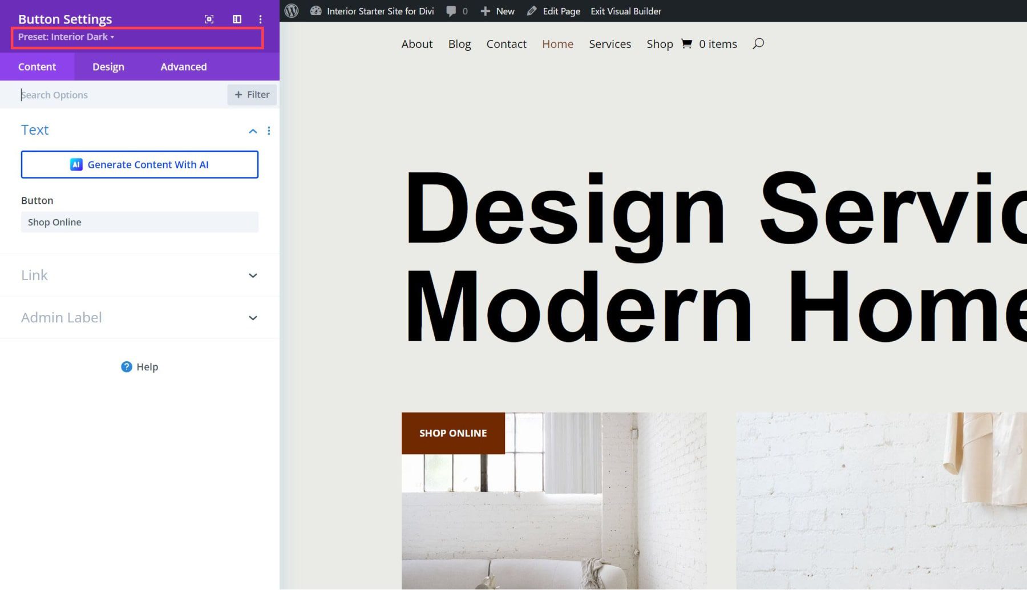Click the Help question mark icon

126,367
